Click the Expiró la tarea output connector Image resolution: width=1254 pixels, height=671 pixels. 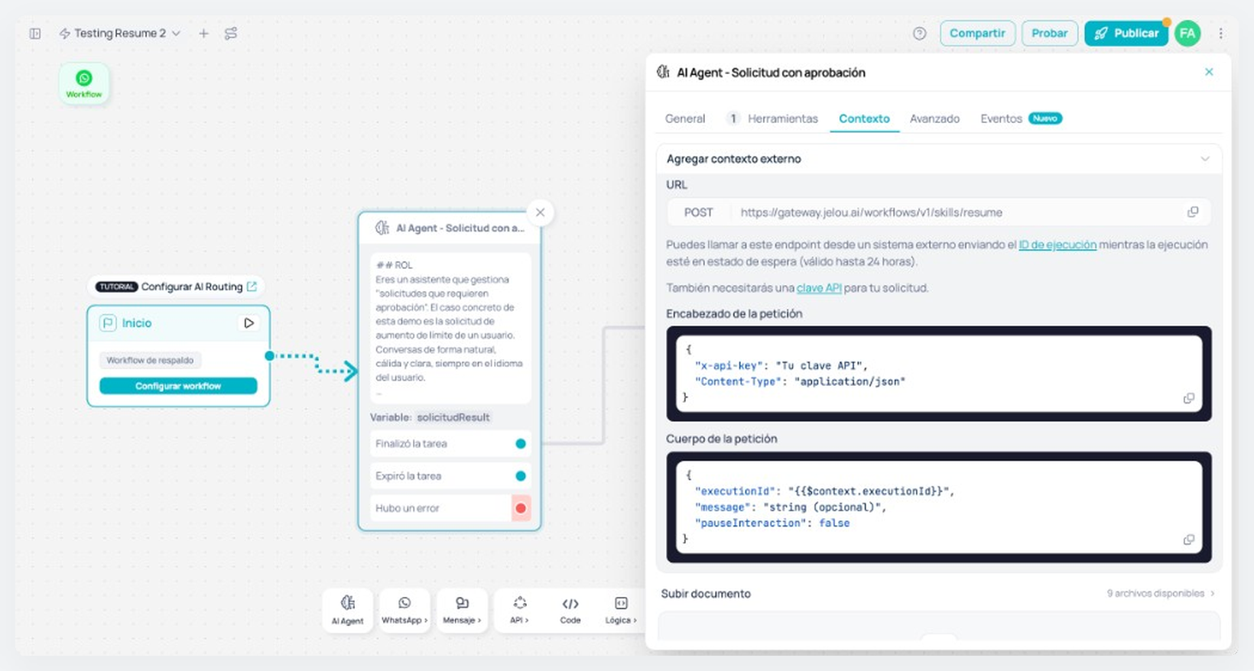(521, 476)
